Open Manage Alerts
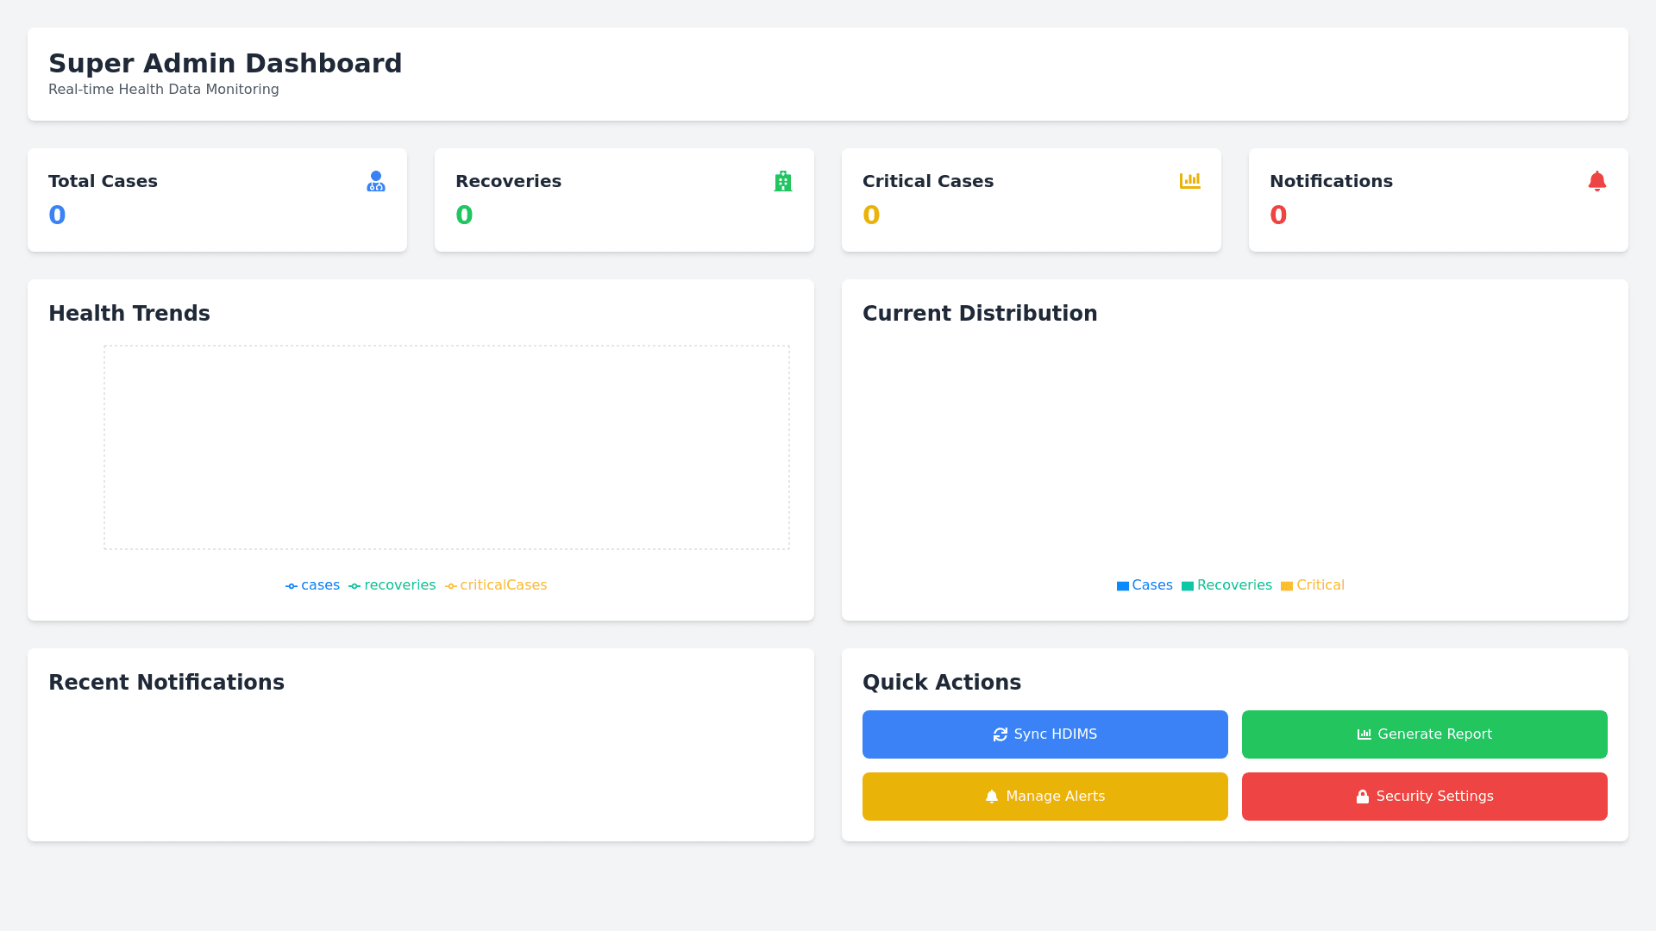The width and height of the screenshot is (1656, 931). 1045,797
